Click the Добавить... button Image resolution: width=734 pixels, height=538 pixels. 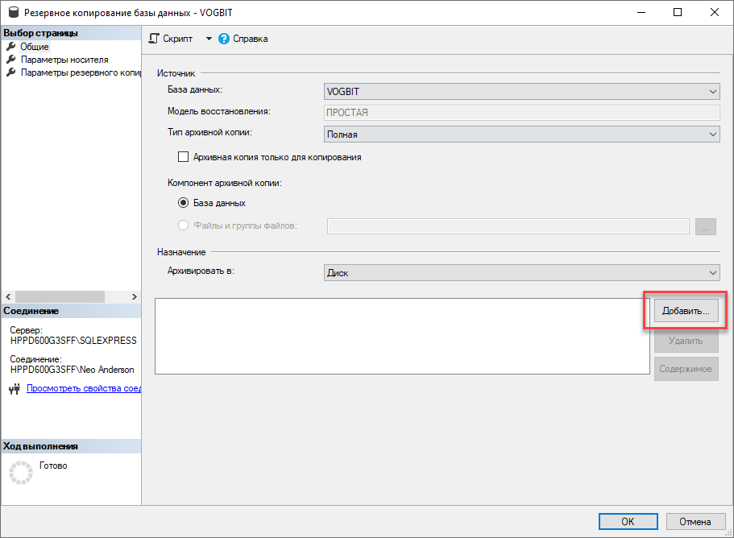click(686, 311)
